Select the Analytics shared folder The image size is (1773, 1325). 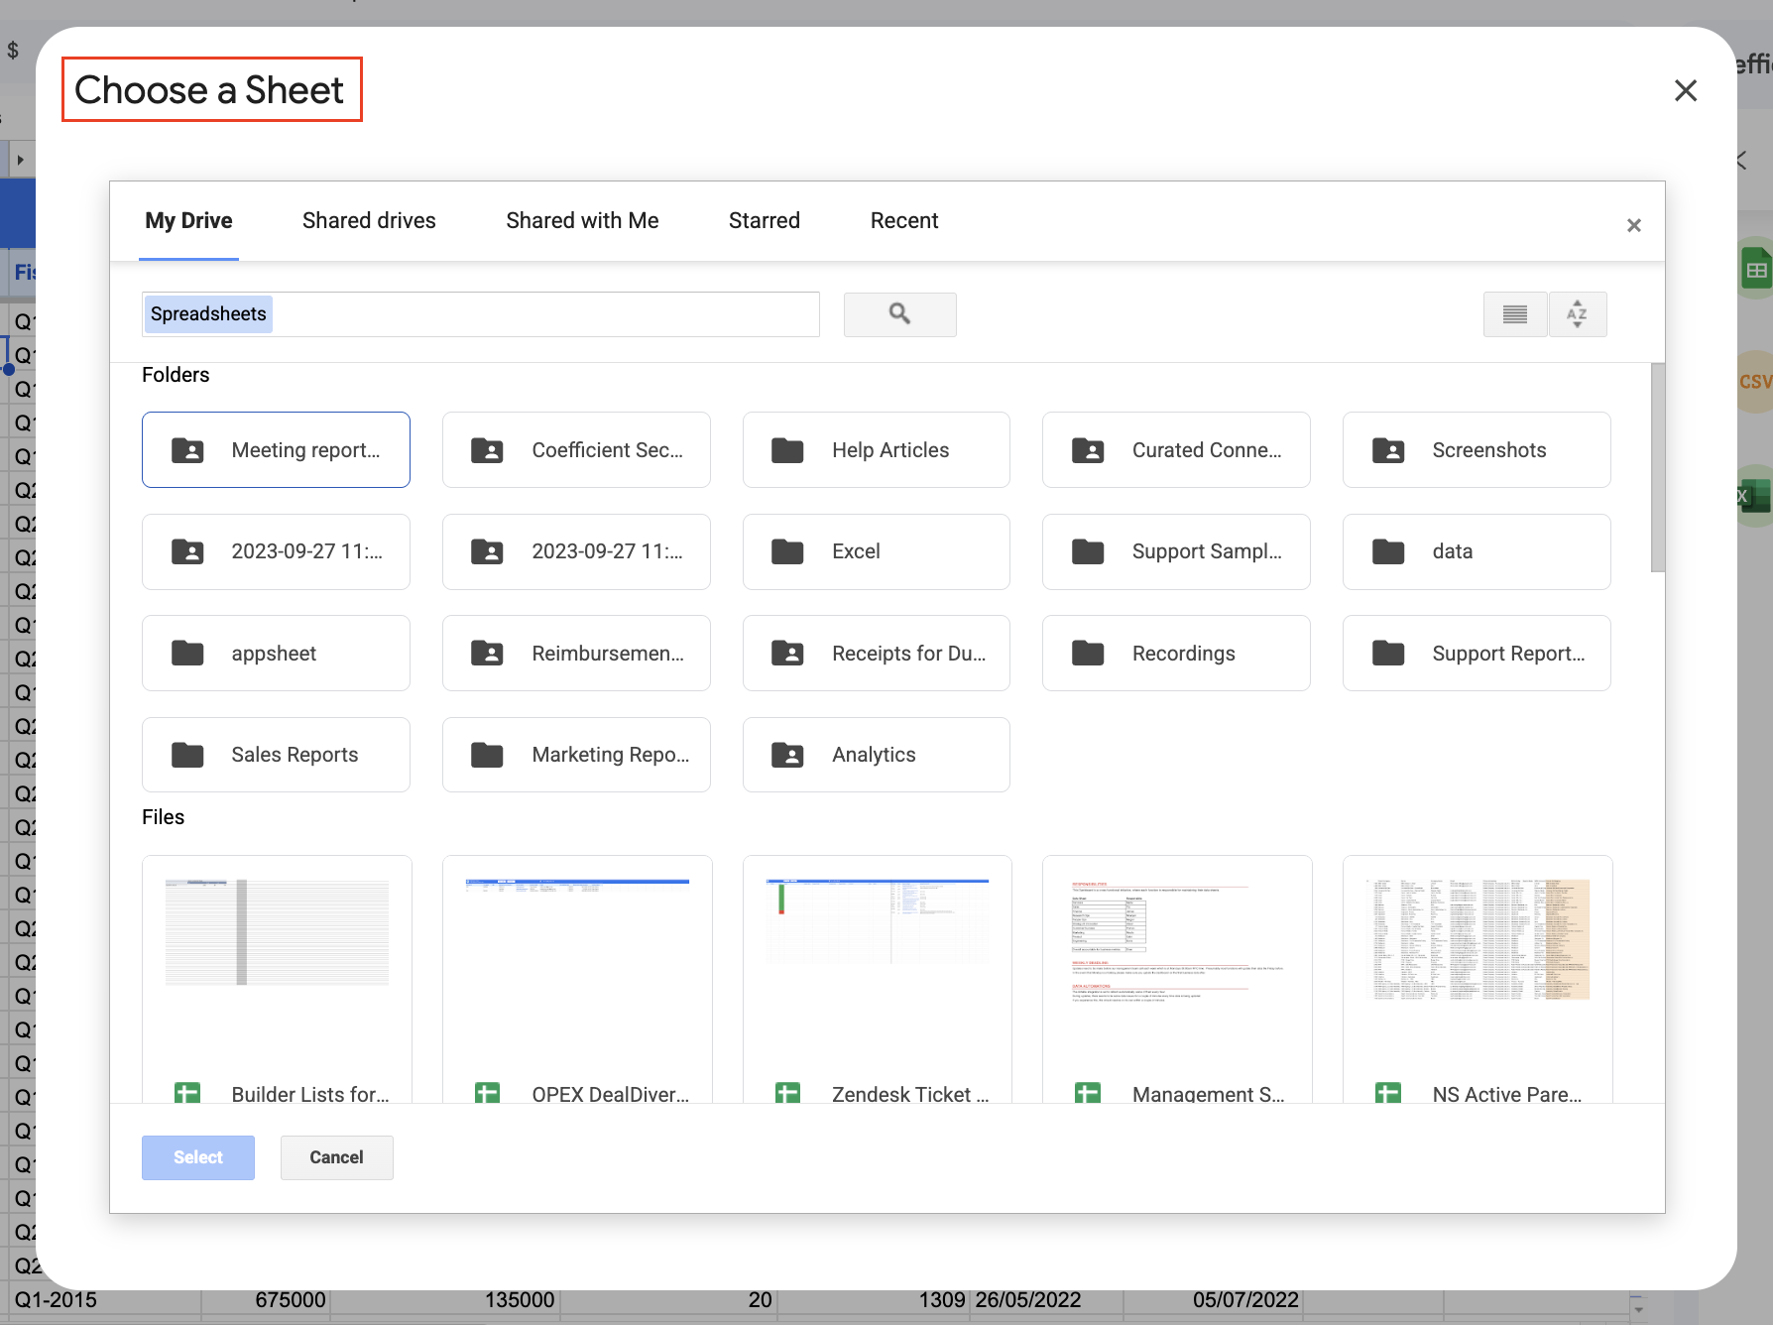tap(876, 755)
